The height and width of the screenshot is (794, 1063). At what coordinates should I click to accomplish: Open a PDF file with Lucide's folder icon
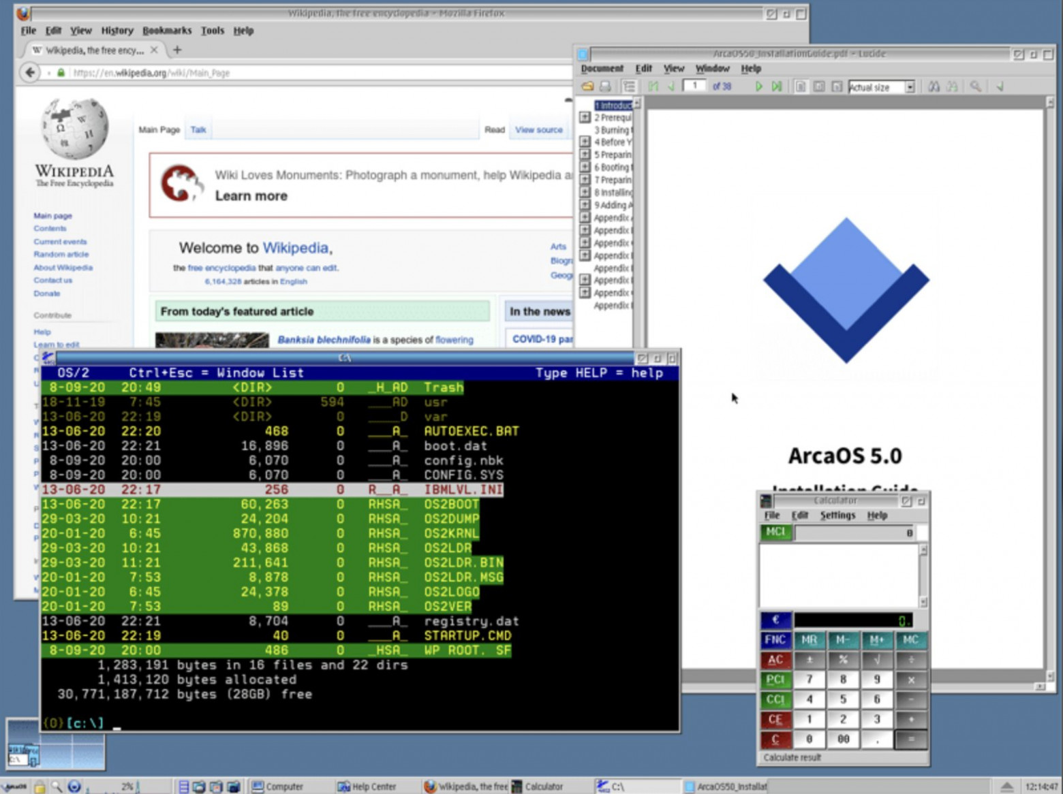click(x=587, y=86)
